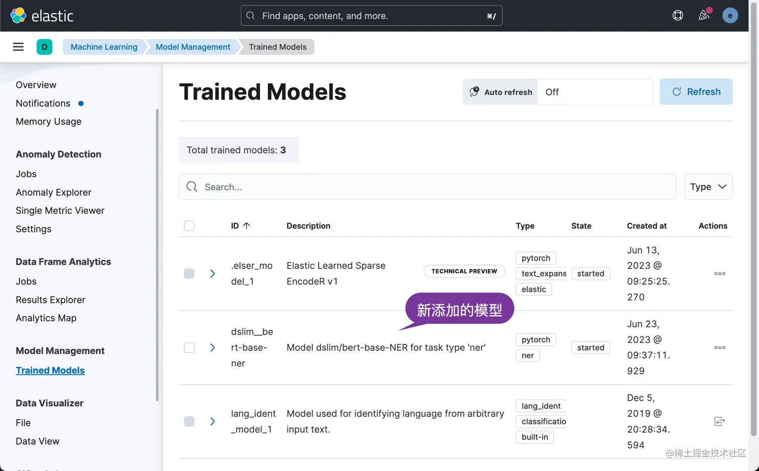Screen dimensions: 759x471
Task: Click started state for dslim__bert-base-ner
Action: pos(591,347)
